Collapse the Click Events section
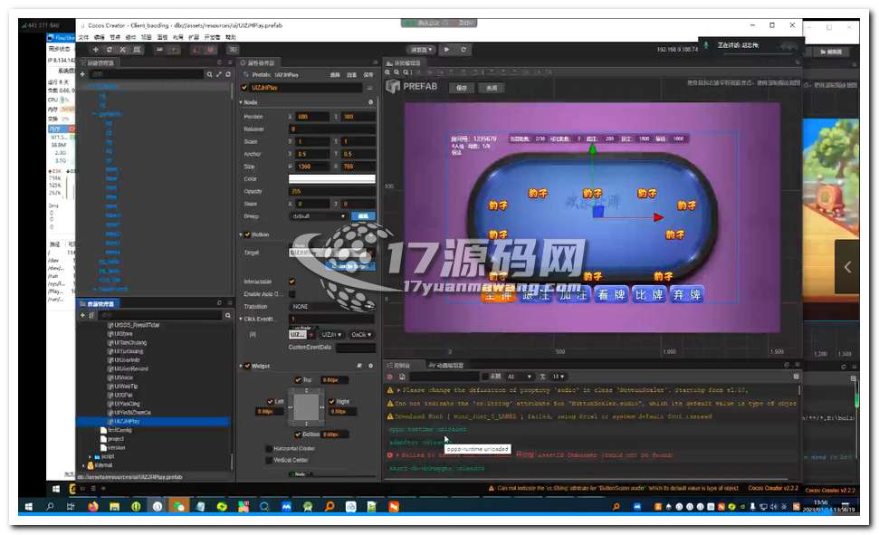879x535 pixels. coord(241,319)
